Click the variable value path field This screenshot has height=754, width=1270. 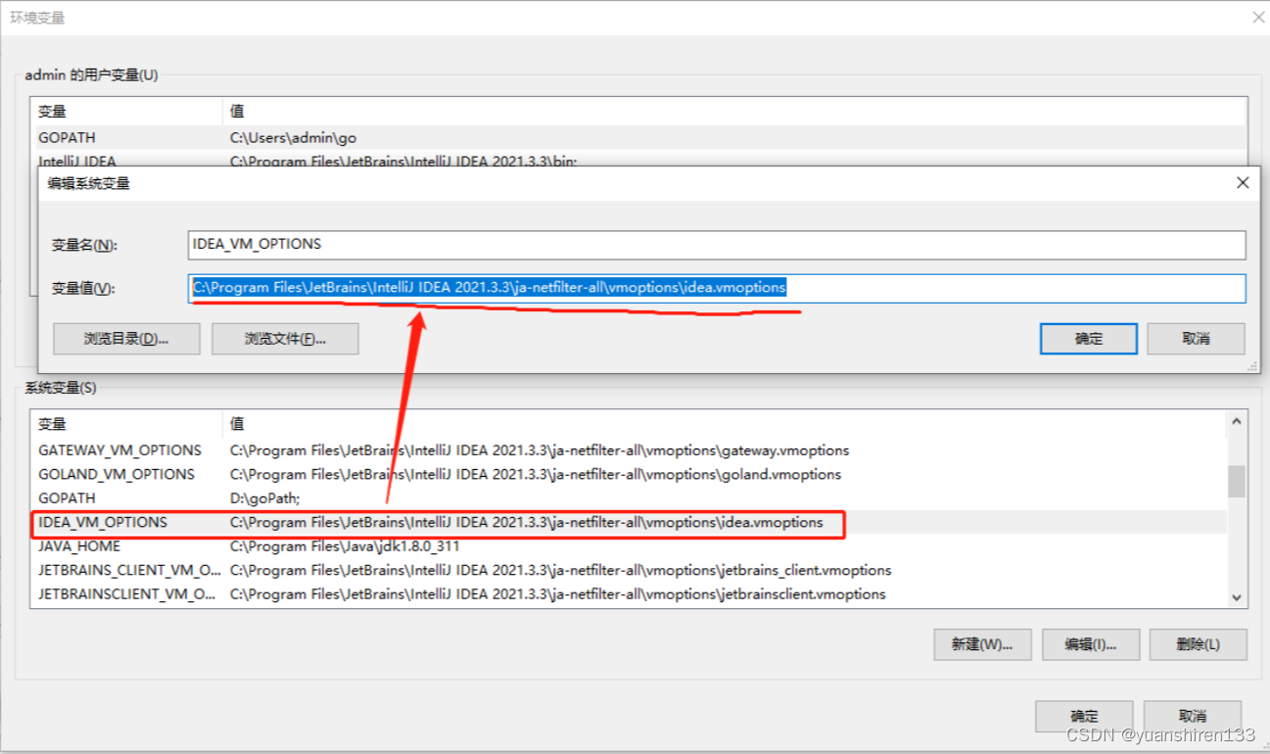[x=716, y=288]
